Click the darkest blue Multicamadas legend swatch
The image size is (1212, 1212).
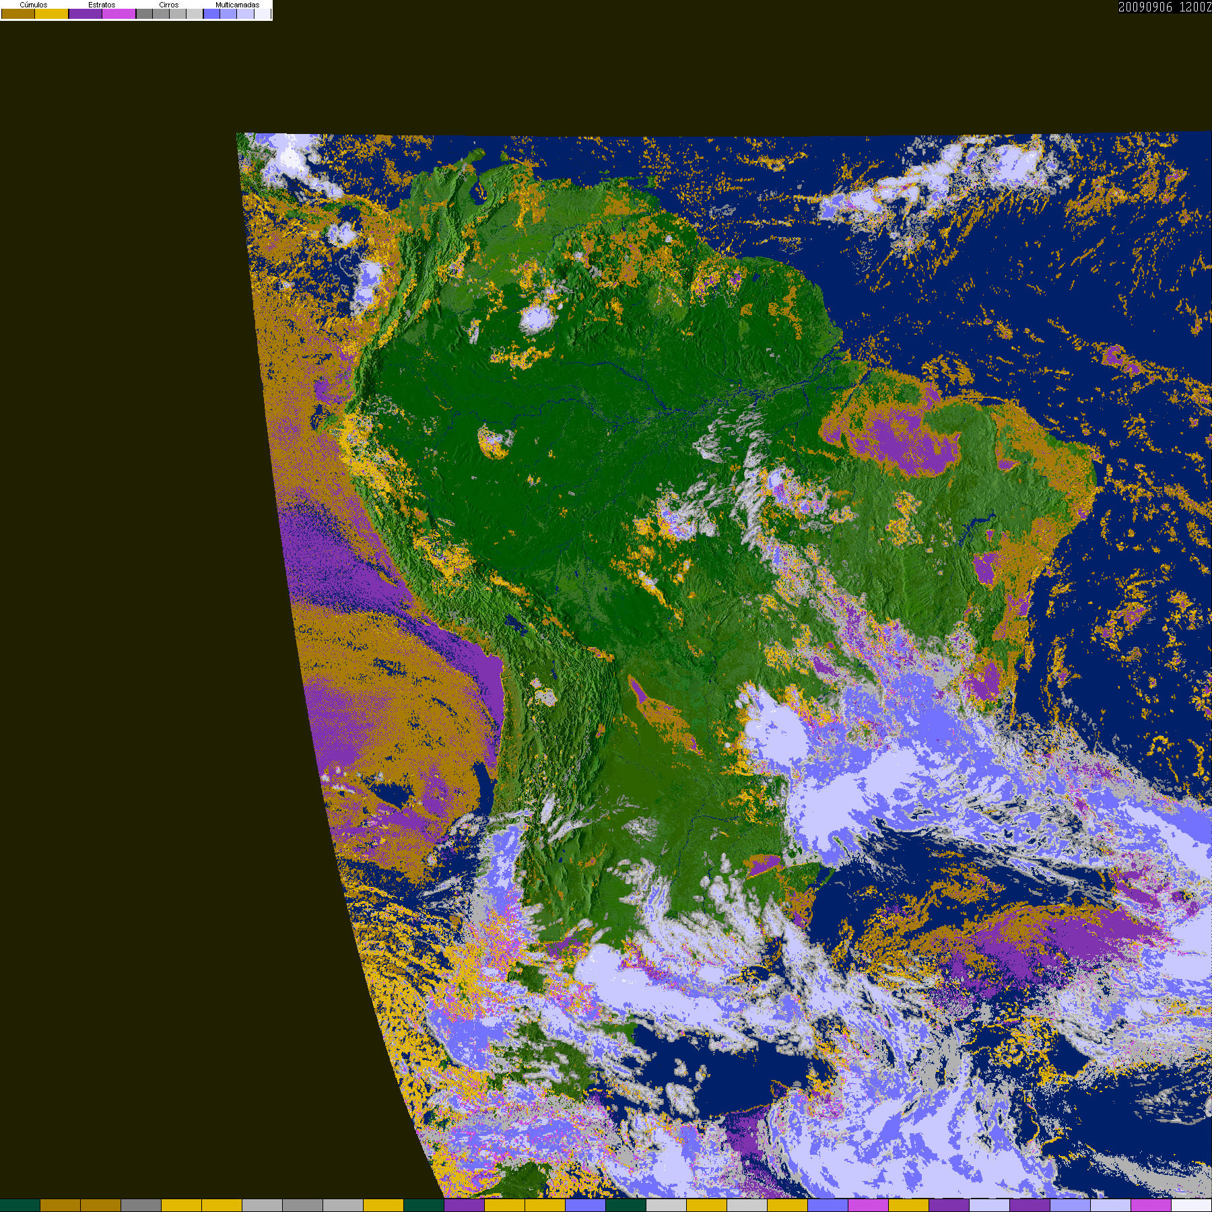tap(211, 13)
